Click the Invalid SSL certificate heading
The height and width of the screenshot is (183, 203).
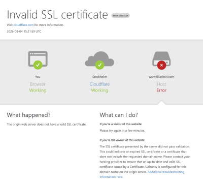coord(57,15)
